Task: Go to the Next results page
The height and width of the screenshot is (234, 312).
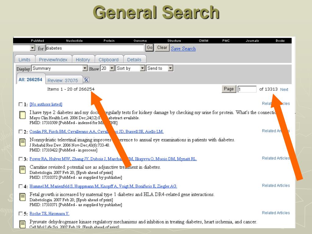Action: click(x=284, y=90)
